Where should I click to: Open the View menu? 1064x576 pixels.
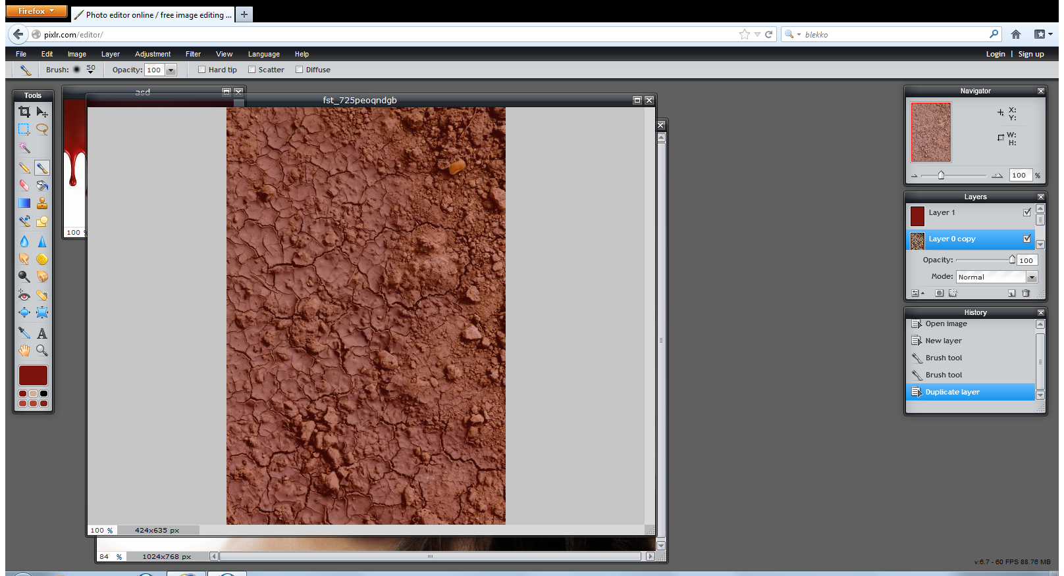[225, 54]
